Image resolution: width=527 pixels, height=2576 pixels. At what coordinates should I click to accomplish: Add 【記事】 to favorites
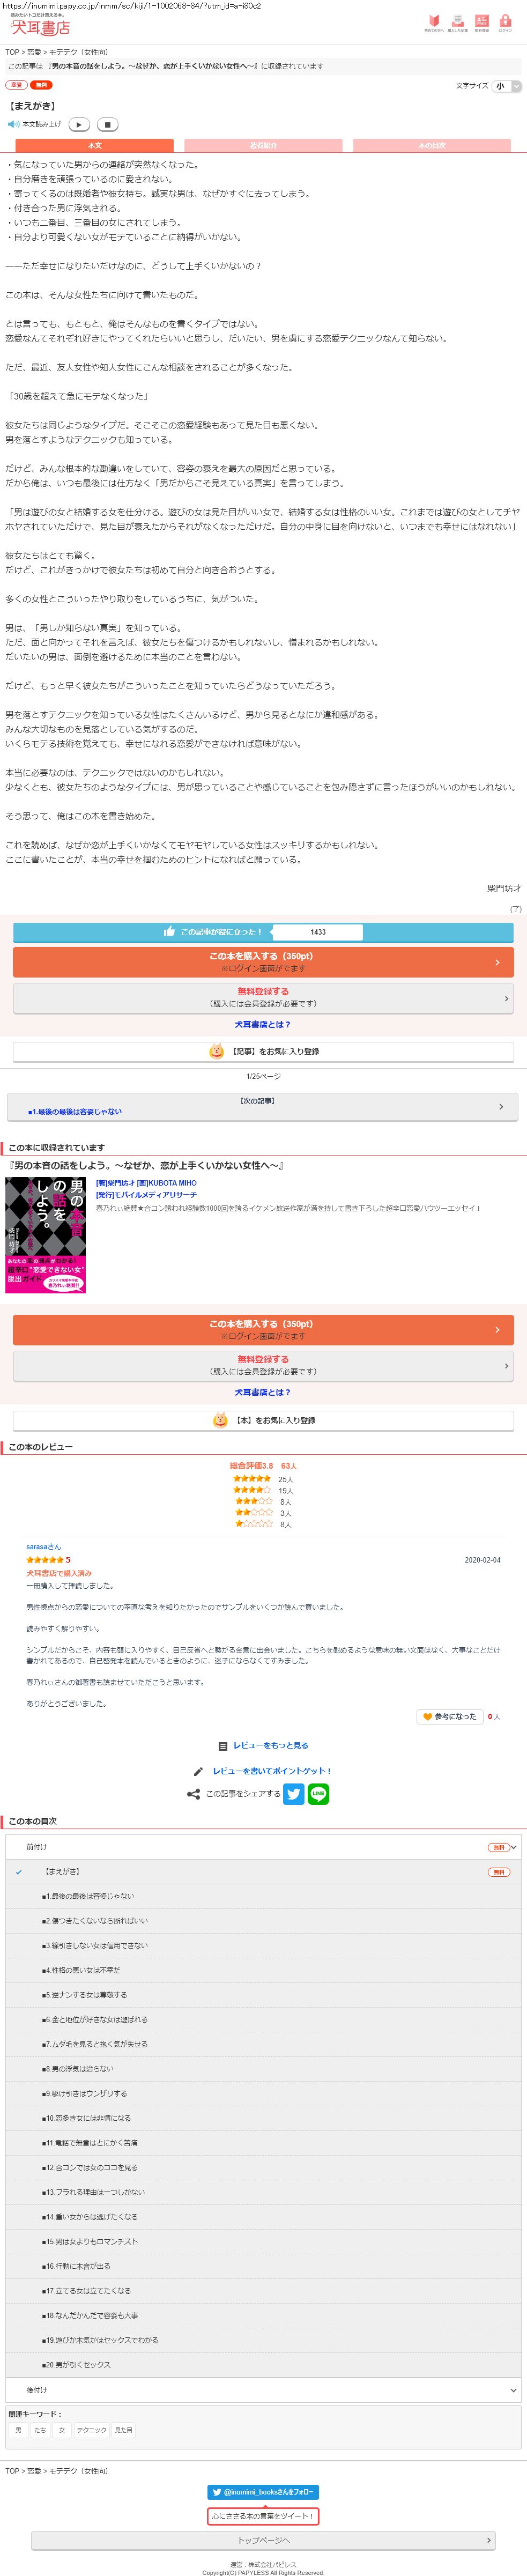(x=263, y=1052)
